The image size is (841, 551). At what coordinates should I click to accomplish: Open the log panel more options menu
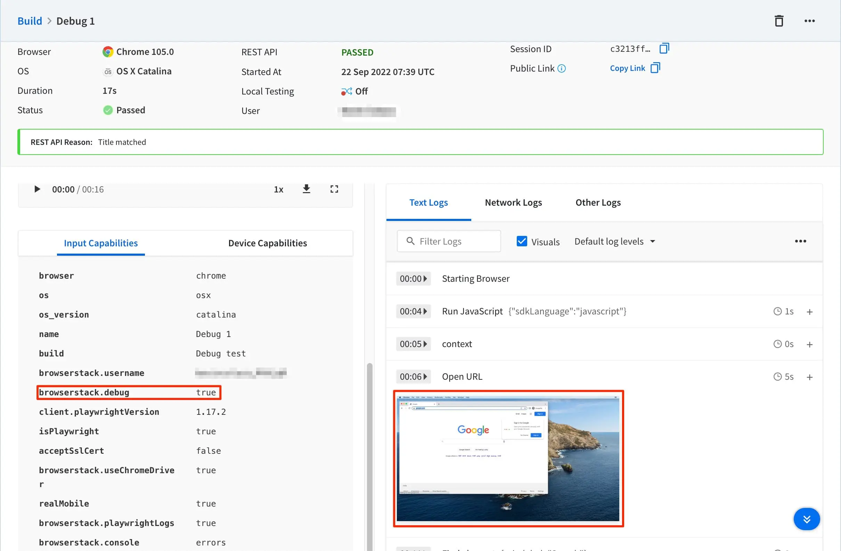pos(800,241)
